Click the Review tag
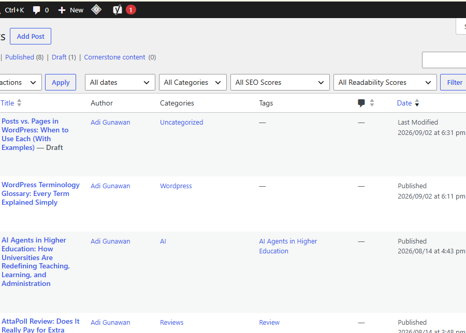Image resolution: width=466 pixels, height=333 pixels. (269, 322)
